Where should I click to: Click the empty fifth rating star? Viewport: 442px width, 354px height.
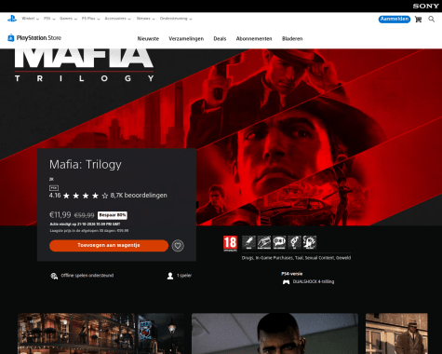click(x=105, y=196)
